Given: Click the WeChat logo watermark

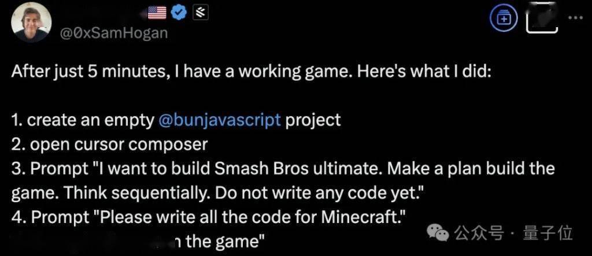Looking at the screenshot, I should pos(438,233).
